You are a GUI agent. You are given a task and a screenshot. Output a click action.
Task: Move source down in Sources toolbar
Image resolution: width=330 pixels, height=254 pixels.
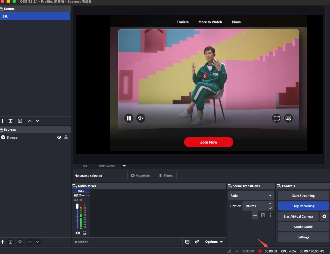click(37, 242)
